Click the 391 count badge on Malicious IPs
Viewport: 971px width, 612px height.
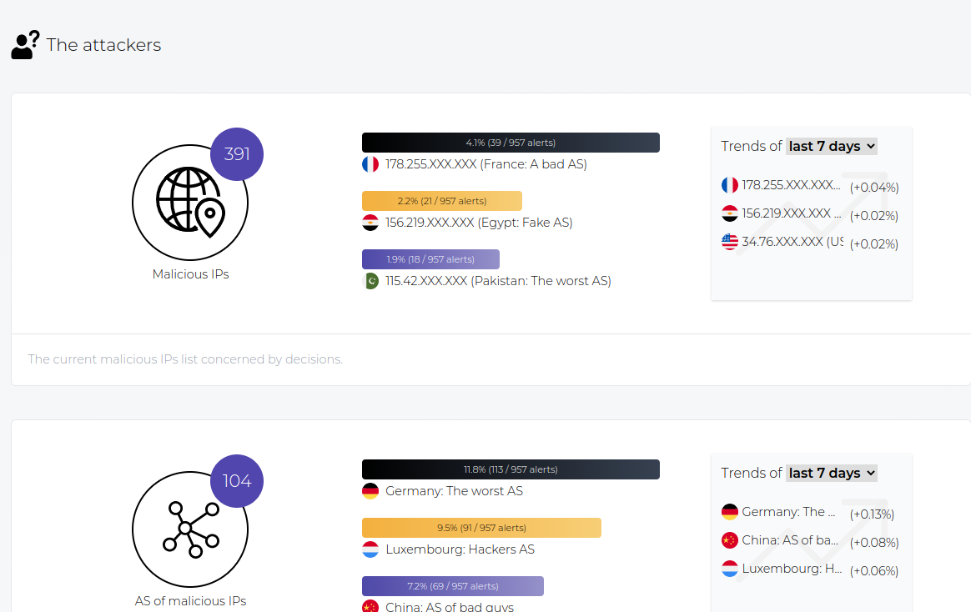[x=237, y=154]
